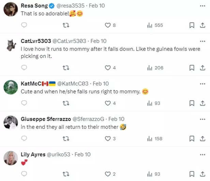Reply to Giuseppe Sferrazzo's tweet
The height and width of the screenshot is (181, 210).
(24, 138)
